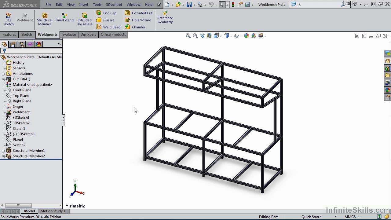Switch to the Office Products tab
The image size is (391, 220).
point(113,35)
